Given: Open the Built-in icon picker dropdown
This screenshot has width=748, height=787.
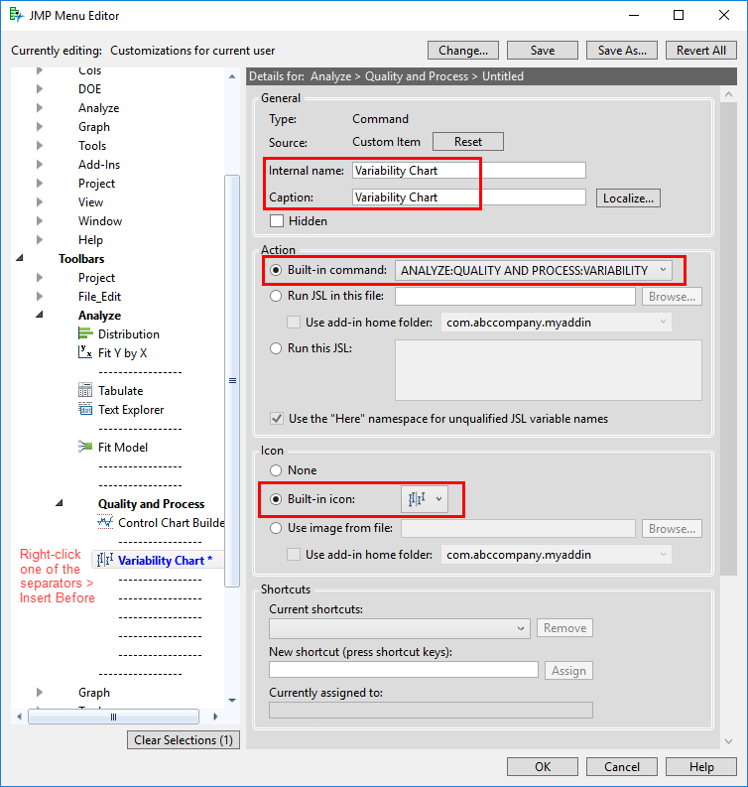Looking at the screenshot, I should pos(425,499).
